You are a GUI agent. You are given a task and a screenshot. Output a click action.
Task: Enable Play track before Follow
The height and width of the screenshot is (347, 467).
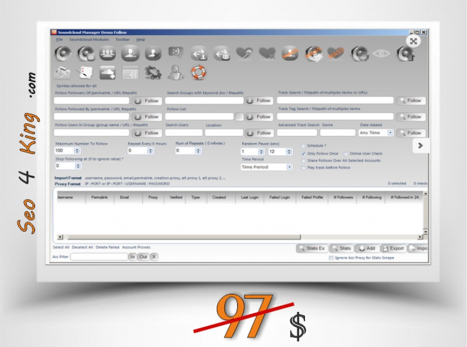[303, 168]
